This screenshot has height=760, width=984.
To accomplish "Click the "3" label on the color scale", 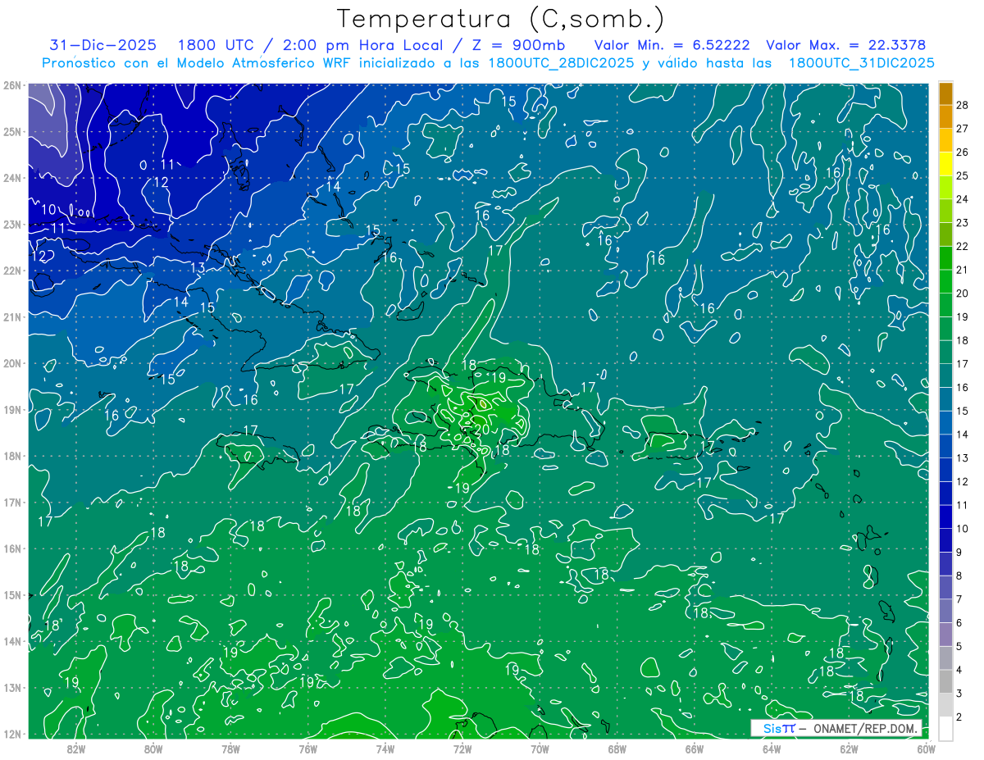I will [x=959, y=694].
